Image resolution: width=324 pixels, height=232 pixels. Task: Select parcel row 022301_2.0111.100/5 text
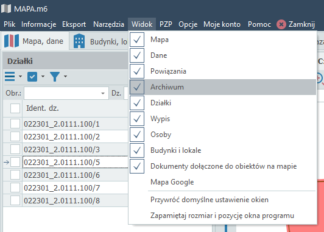pos(62,163)
